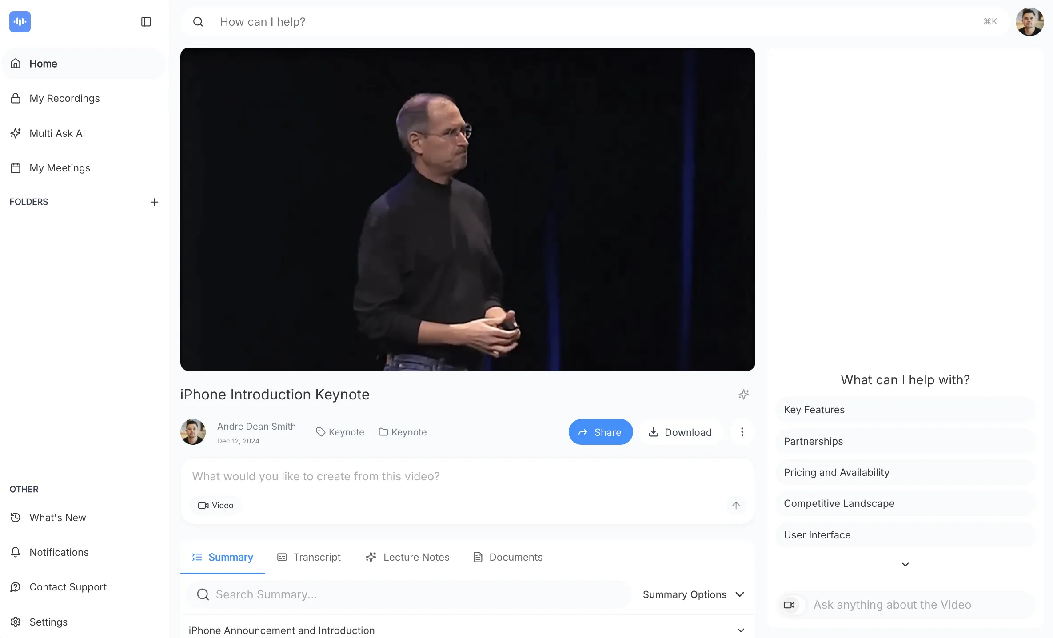The image size is (1053, 638).
Task: Toggle the sidebar collapse icon
Action: (146, 22)
